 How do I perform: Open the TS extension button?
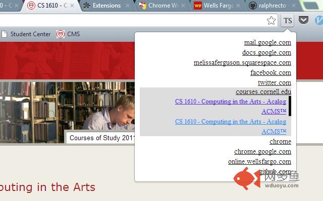pos(288,21)
